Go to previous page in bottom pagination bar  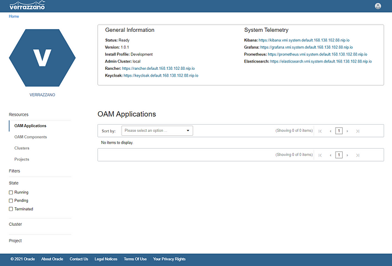tap(330, 155)
